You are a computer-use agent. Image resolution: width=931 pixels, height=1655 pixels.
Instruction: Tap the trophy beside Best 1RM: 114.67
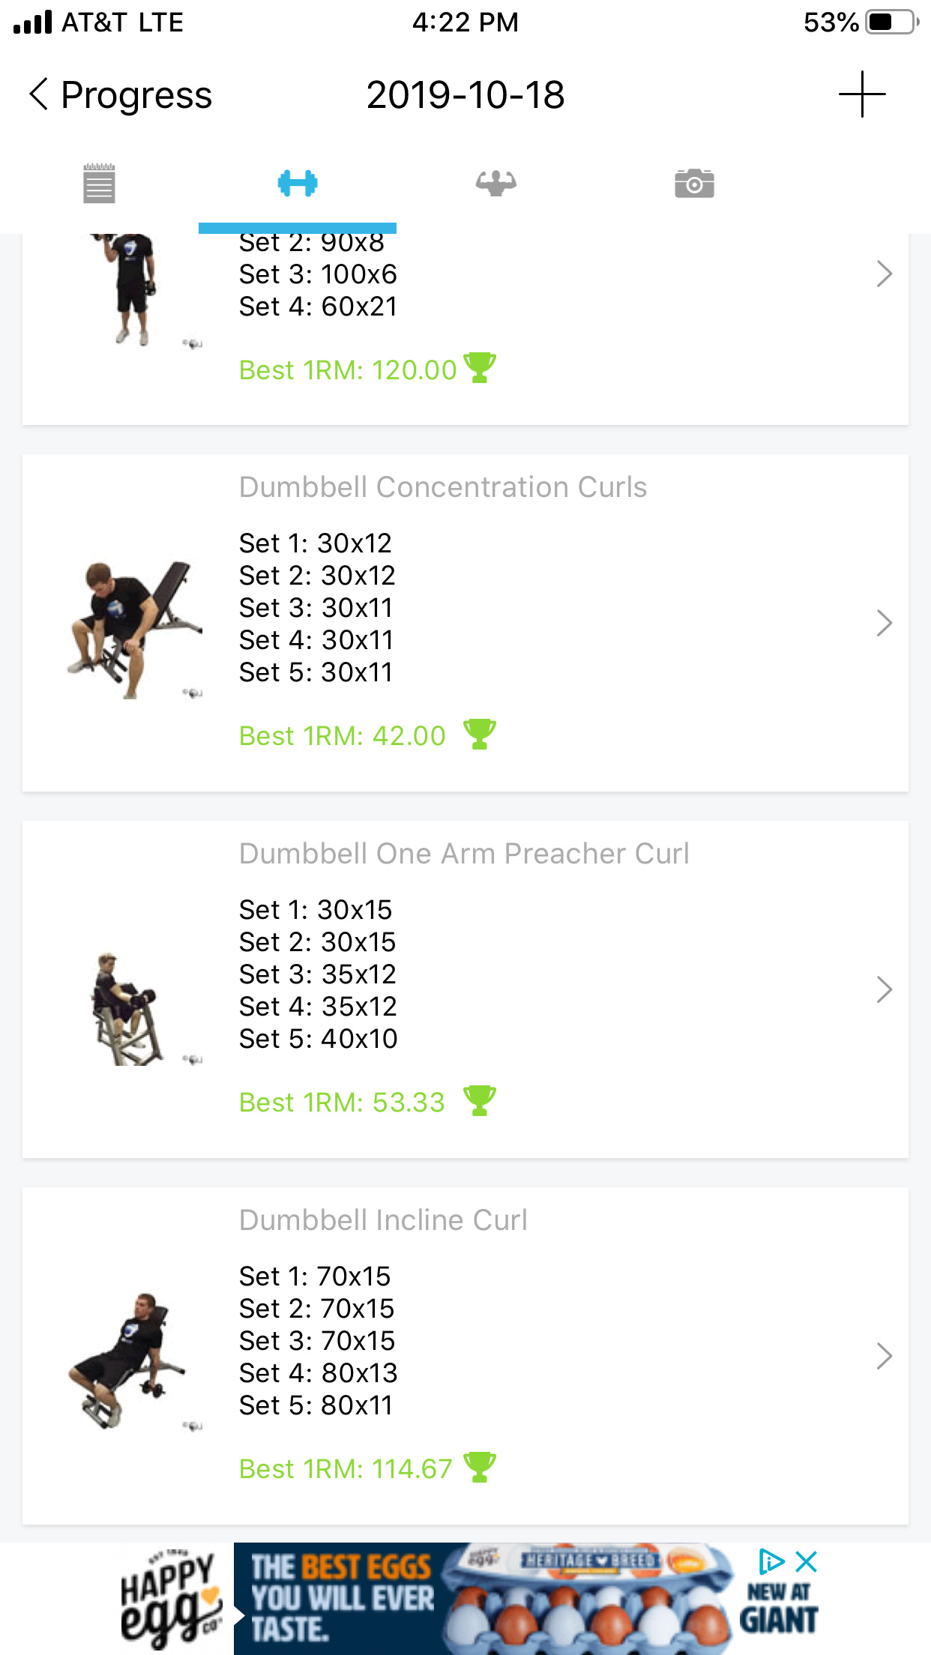point(480,1467)
